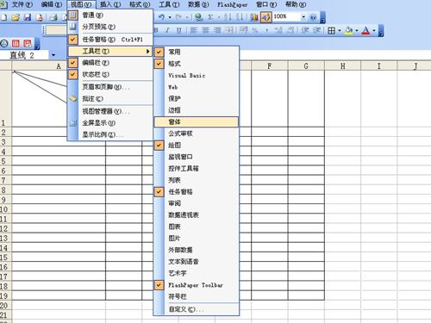Save the workbook with the floppy disk icon
The width and height of the screenshot is (431, 323).
tap(28, 17)
